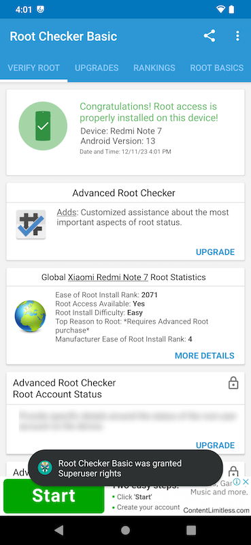Open the Xiaomi Redmi Note 7 link
This screenshot has width=251, height=545.
pos(108,277)
